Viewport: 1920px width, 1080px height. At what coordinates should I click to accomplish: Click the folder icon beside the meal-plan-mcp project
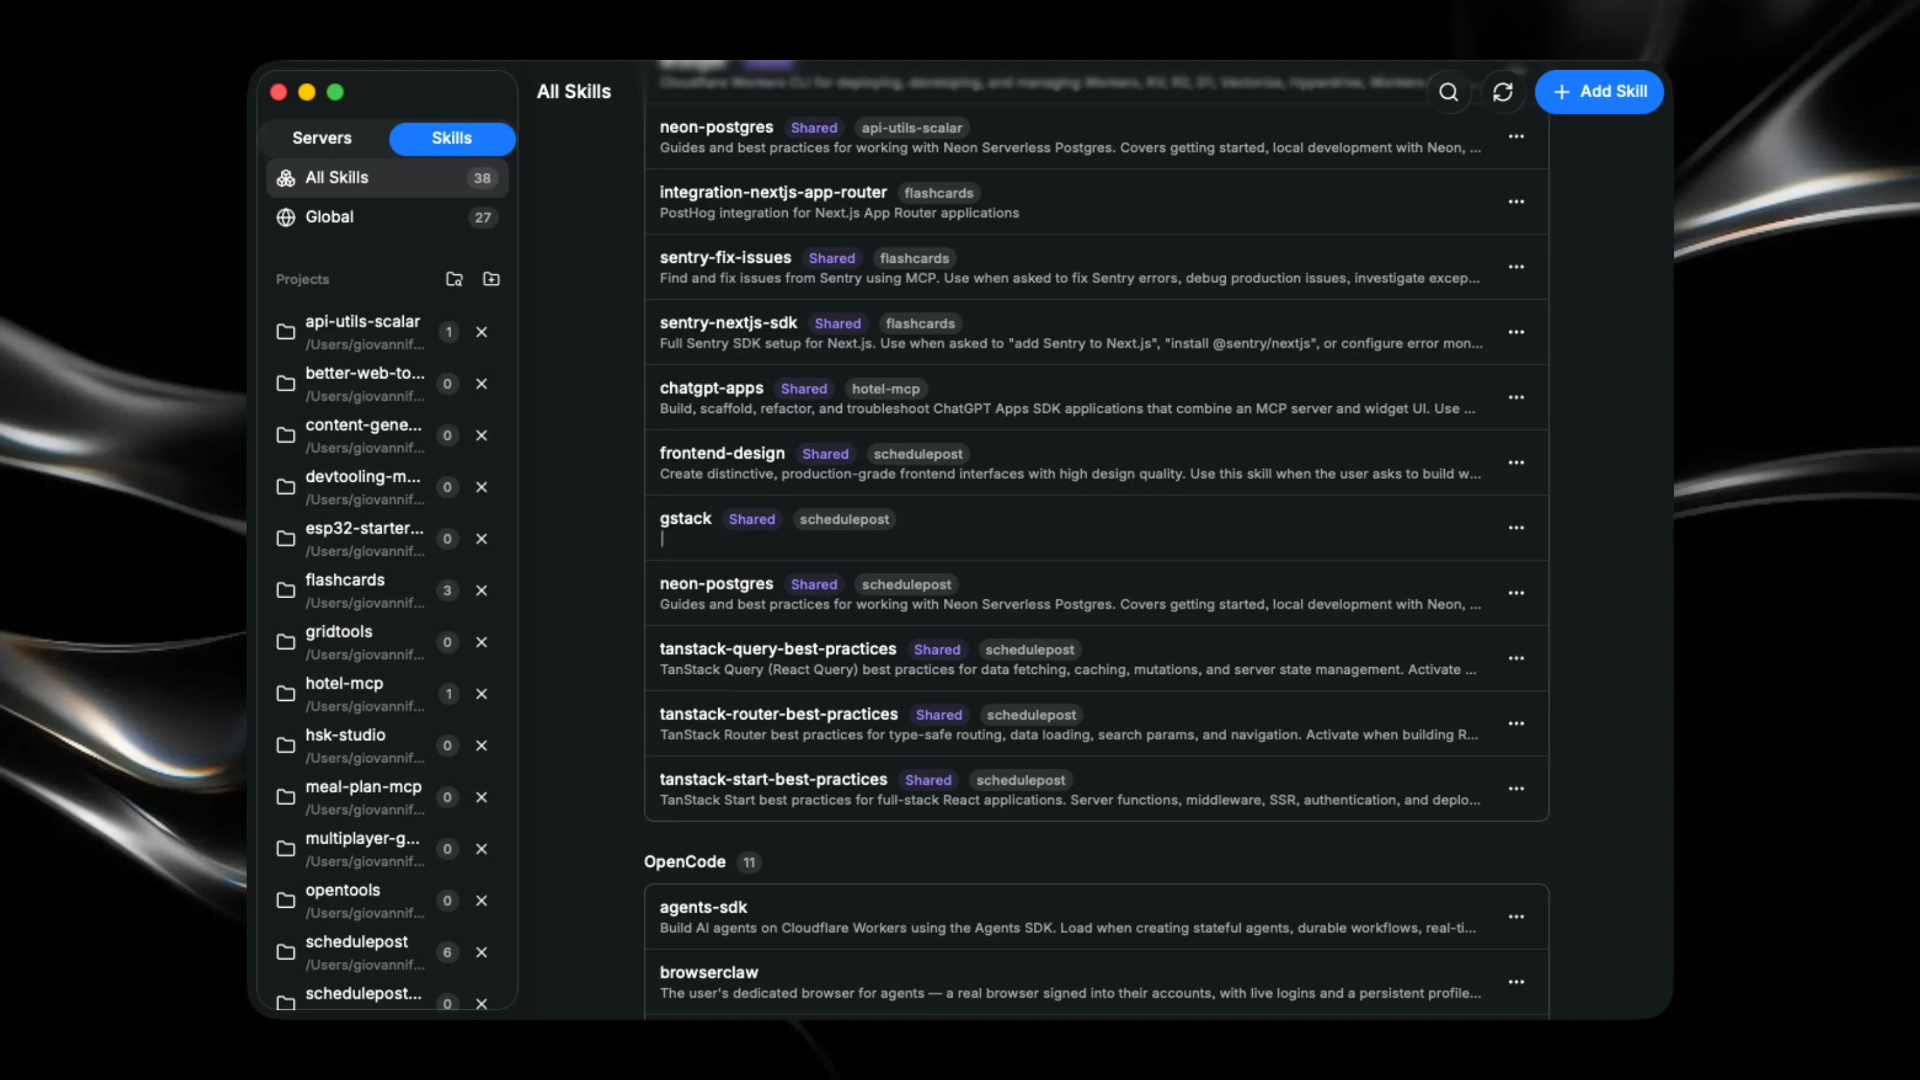(286, 797)
